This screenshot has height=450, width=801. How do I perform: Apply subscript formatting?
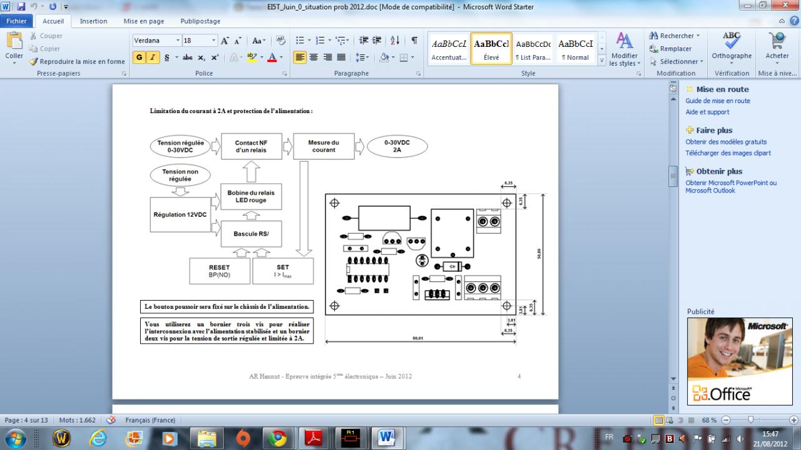coord(202,57)
